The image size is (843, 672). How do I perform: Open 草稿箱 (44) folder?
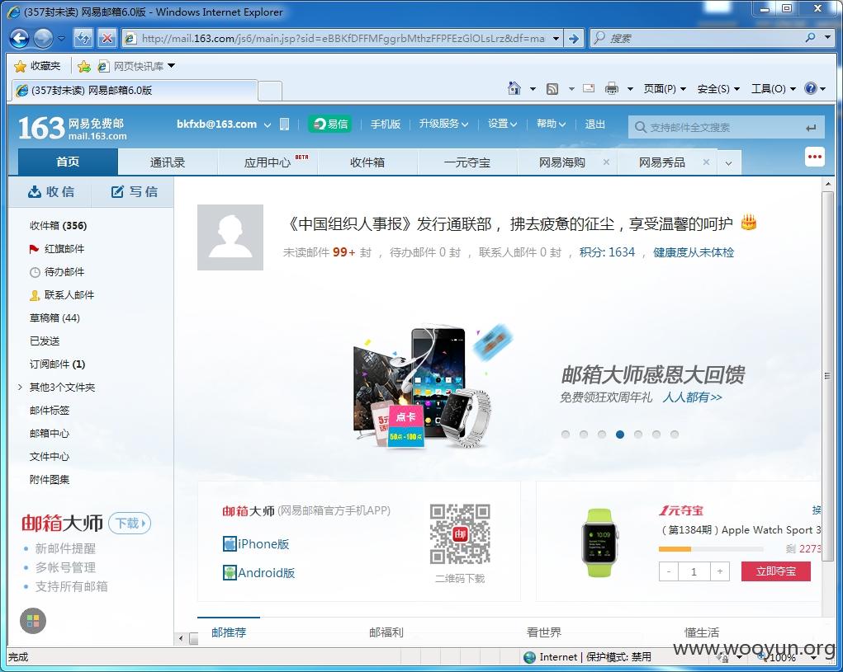click(54, 317)
